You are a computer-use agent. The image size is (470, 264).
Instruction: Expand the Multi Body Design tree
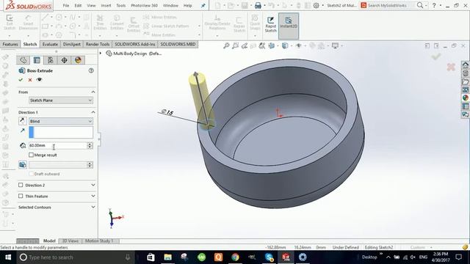(101, 54)
